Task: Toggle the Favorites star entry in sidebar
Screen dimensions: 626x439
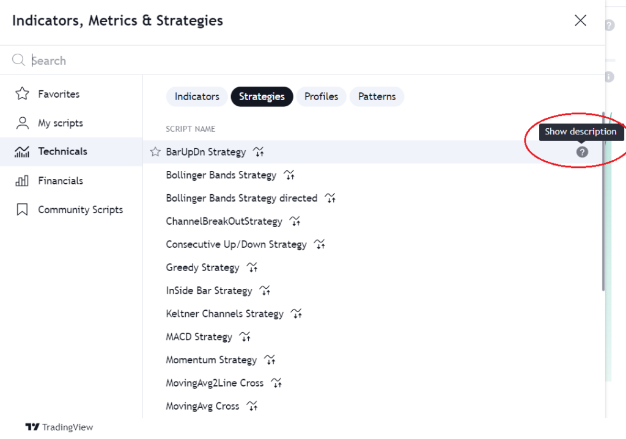Action: click(x=21, y=93)
